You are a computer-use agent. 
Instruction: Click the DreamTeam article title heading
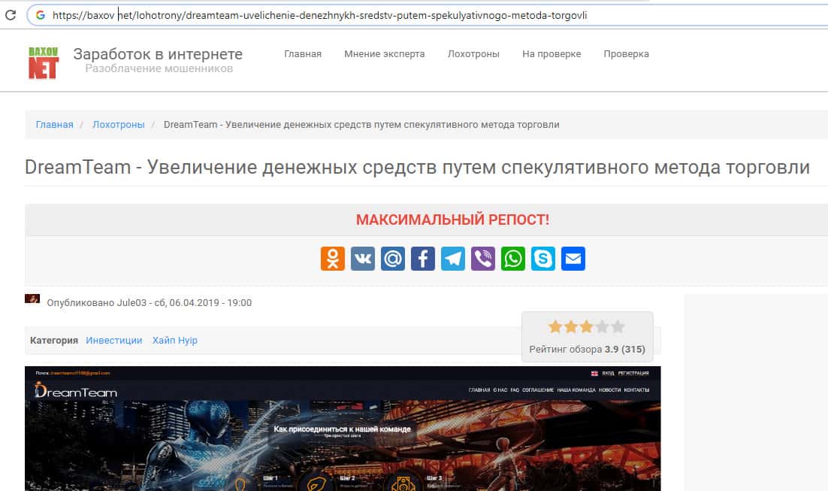tap(417, 167)
